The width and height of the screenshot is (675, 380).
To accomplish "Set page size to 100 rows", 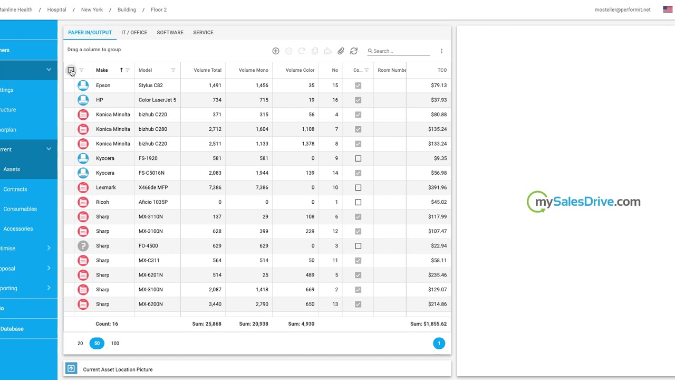I will point(115,344).
